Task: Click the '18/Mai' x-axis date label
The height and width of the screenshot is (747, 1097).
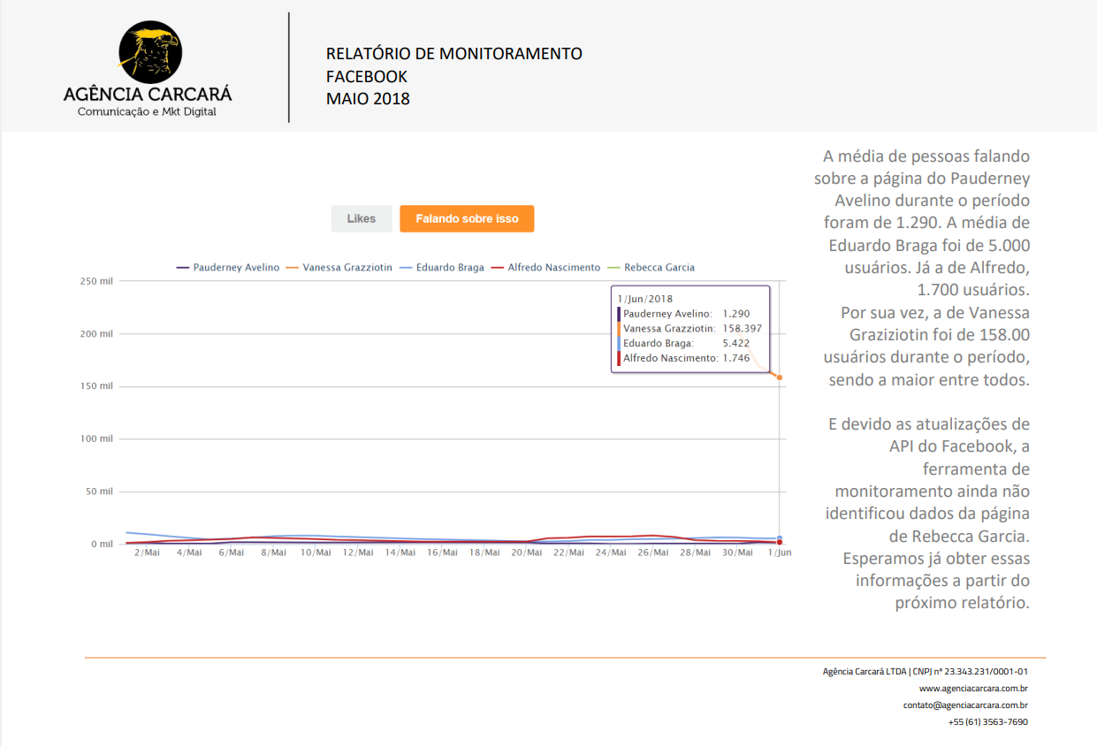Action: coord(484,553)
